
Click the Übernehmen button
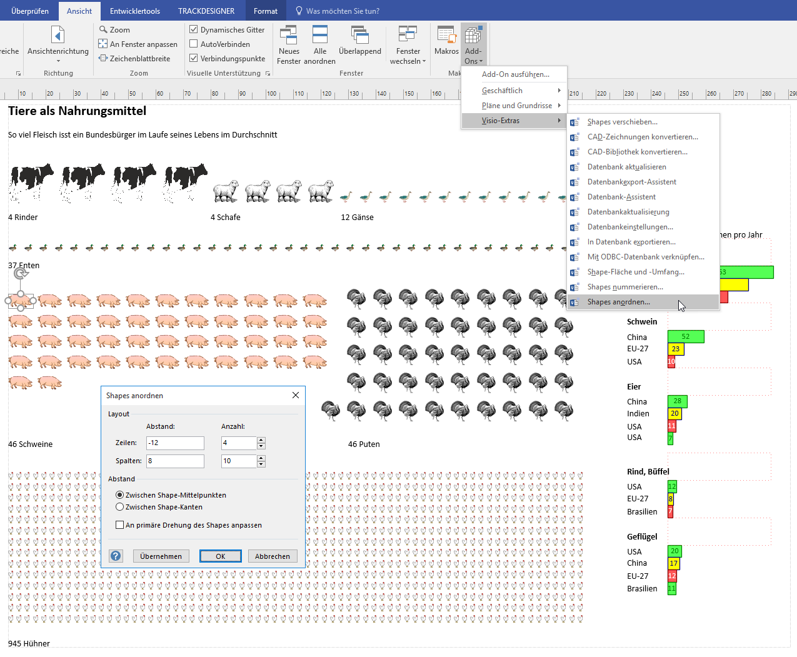coord(161,556)
